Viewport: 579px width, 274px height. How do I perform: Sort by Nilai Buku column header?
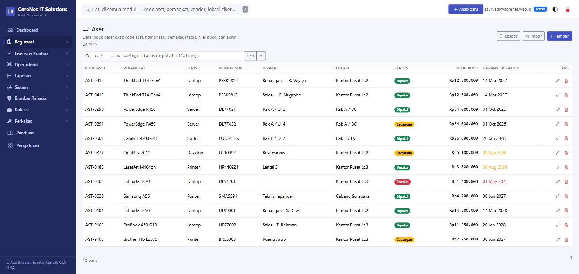(467, 68)
